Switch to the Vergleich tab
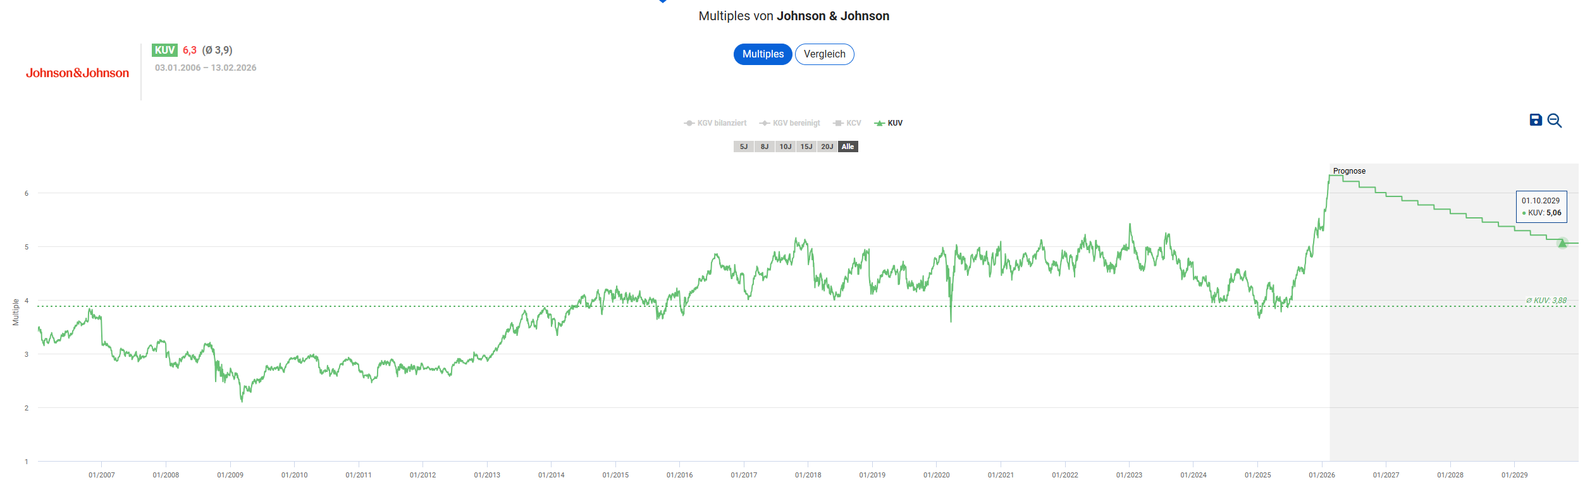This screenshot has width=1585, height=497. (824, 54)
